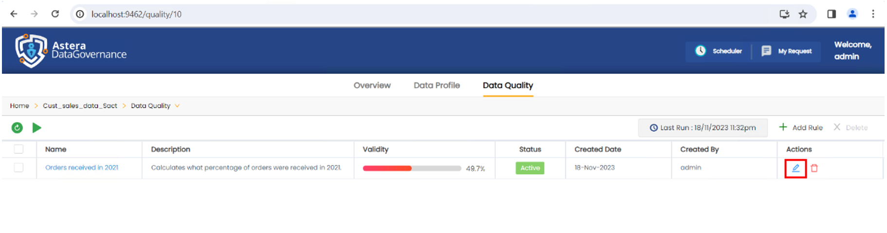Open the Orders received in 2021 link

[x=82, y=167]
